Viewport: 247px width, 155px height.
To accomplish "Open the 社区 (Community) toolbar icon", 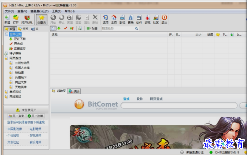I will pos(156,19).
